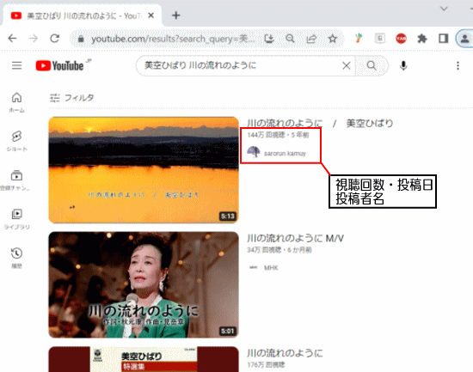Open the 川の流れのように M/V video title
This screenshot has width=473, height=372.
295,239
